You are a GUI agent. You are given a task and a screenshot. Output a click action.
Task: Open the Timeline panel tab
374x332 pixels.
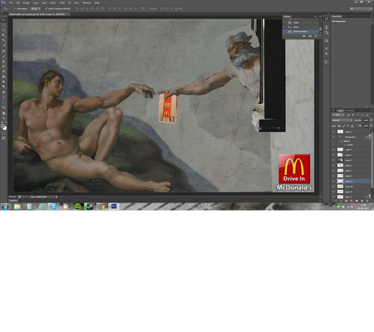click(x=14, y=201)
